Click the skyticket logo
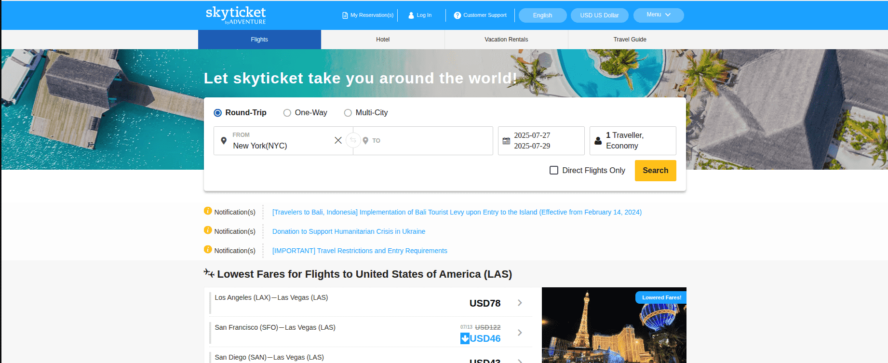Image resolution: width=888 pixels, height=363 pixels. [236, 15]
